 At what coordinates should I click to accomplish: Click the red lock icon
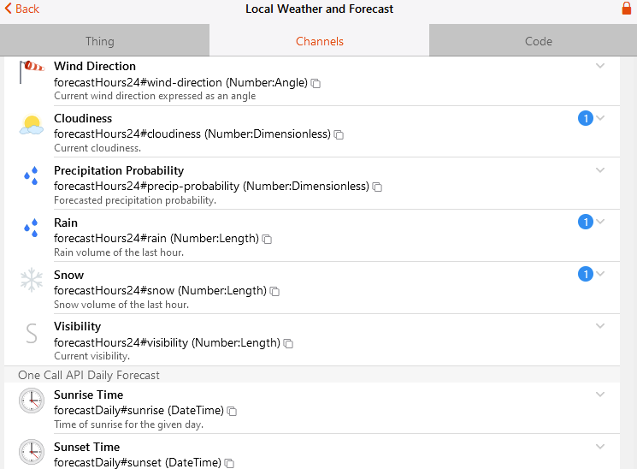pyautogui.click(x=626, y=9)
